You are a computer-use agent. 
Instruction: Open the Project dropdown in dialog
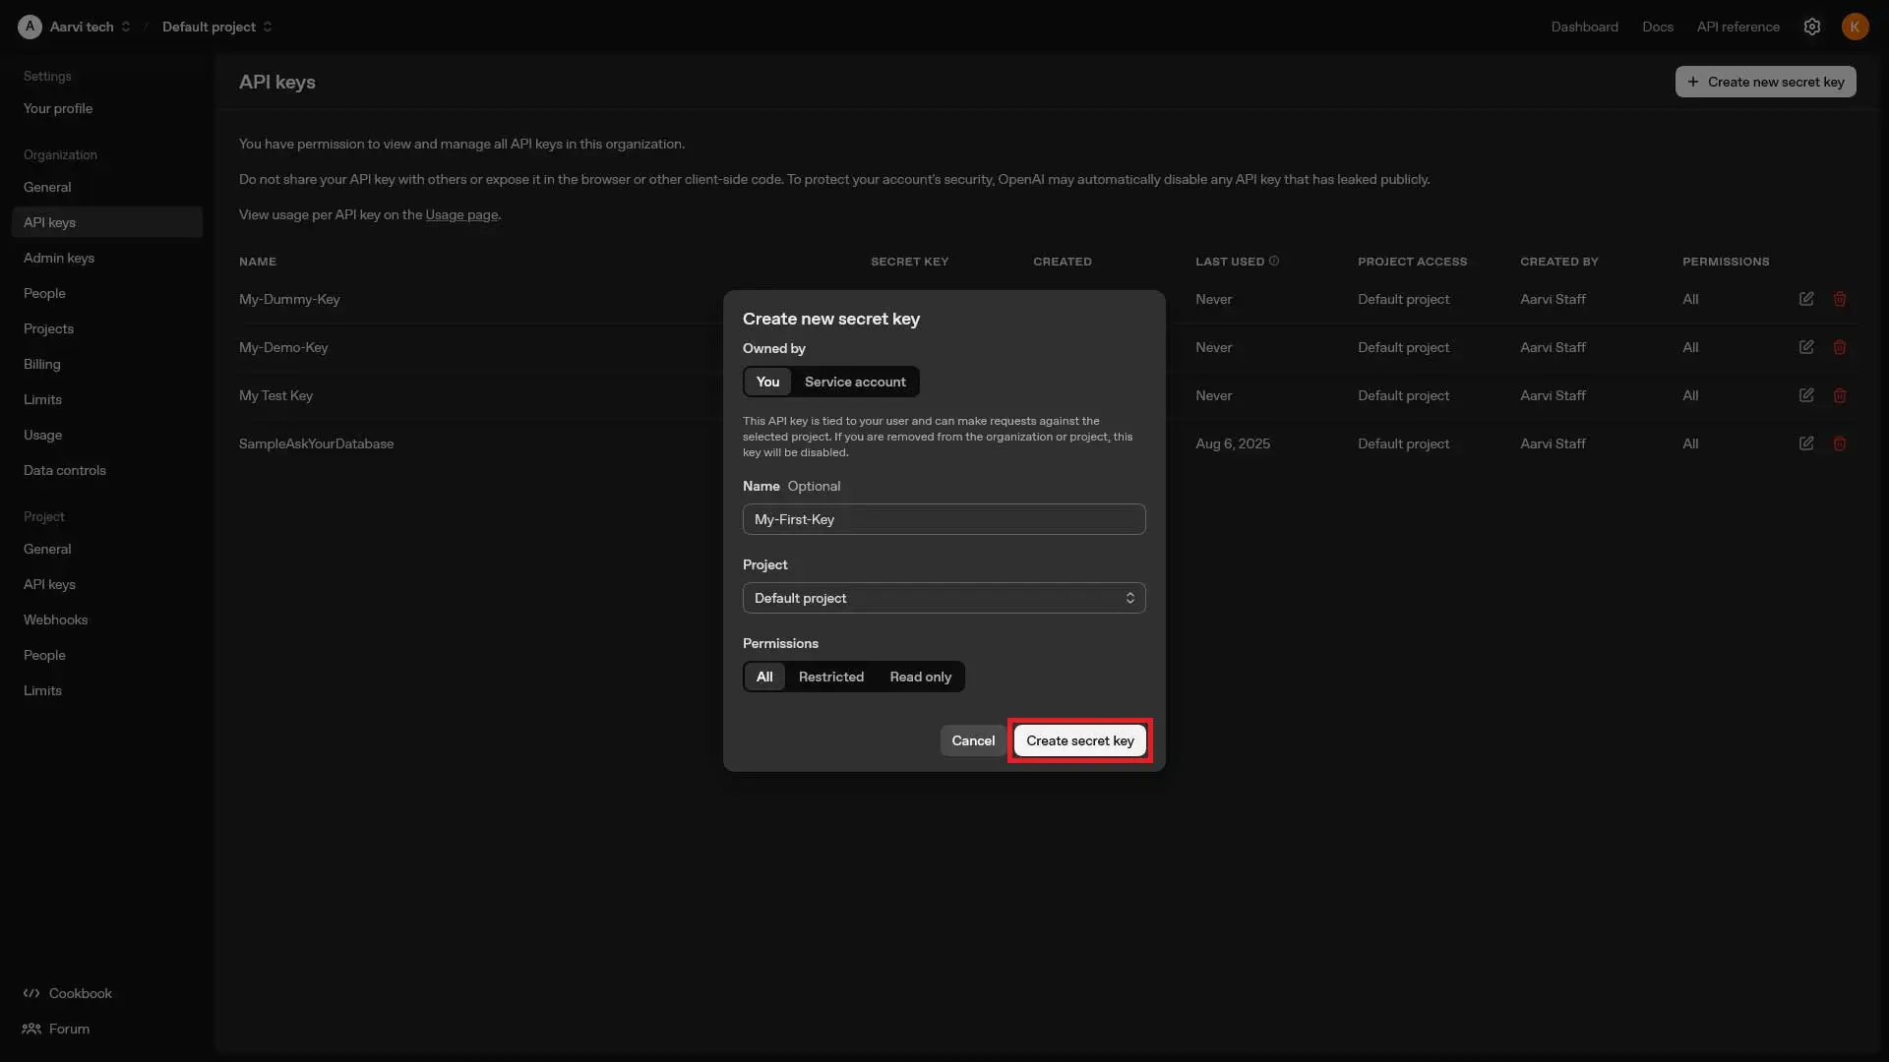point(944,598)
